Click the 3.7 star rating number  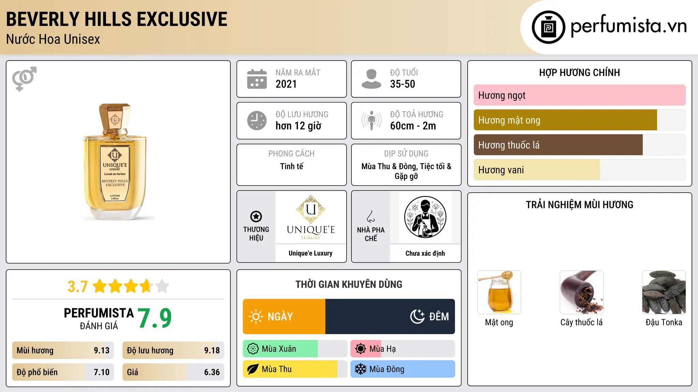(x=78, y=287)
